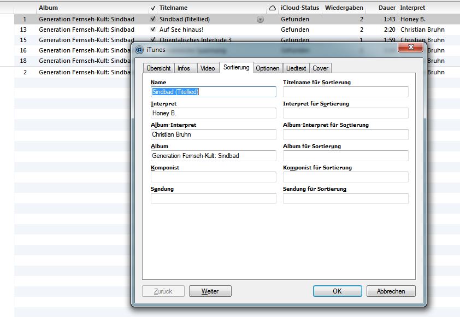Click the Interpret für Sortierung field
The image size is (460, 317).
(346, 113)
